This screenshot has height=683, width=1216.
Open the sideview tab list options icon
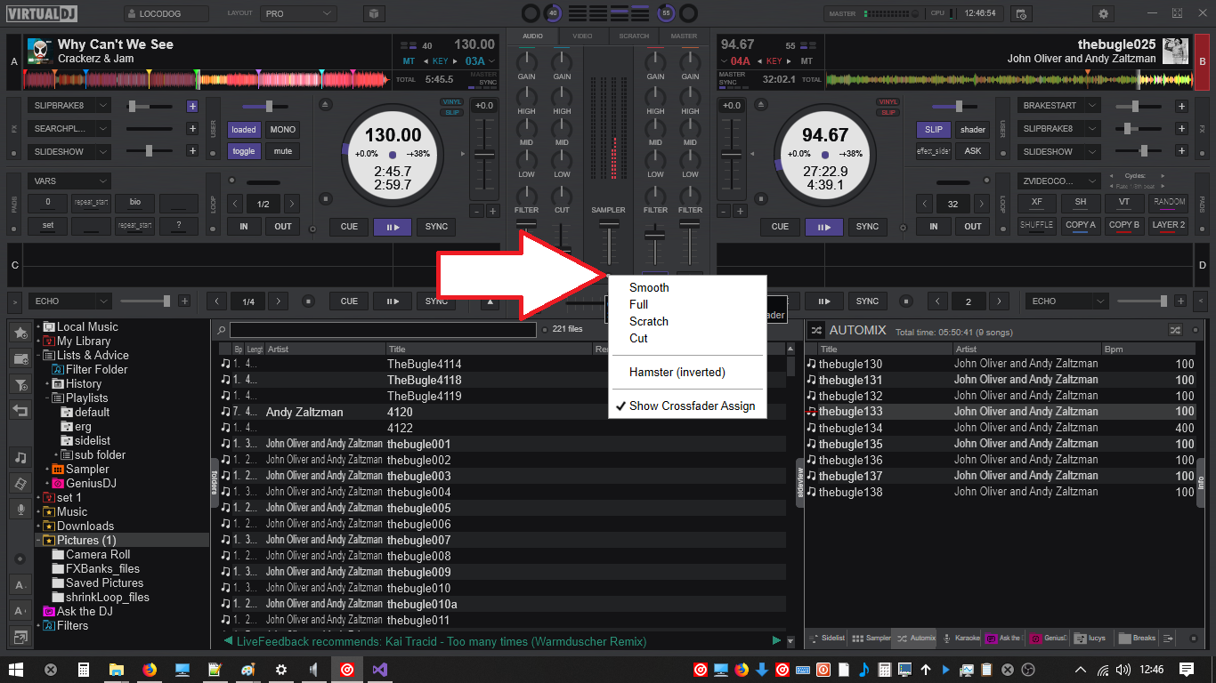(x=1169, y=638)
